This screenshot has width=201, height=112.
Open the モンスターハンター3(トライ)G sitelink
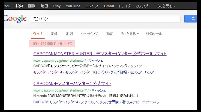86,72
